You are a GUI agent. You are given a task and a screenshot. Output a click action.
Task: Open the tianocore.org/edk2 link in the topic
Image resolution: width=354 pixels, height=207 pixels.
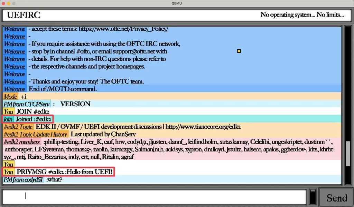click(203, 127)
